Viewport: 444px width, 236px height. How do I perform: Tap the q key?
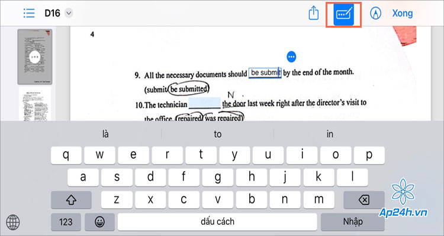(x=66, y=155)
